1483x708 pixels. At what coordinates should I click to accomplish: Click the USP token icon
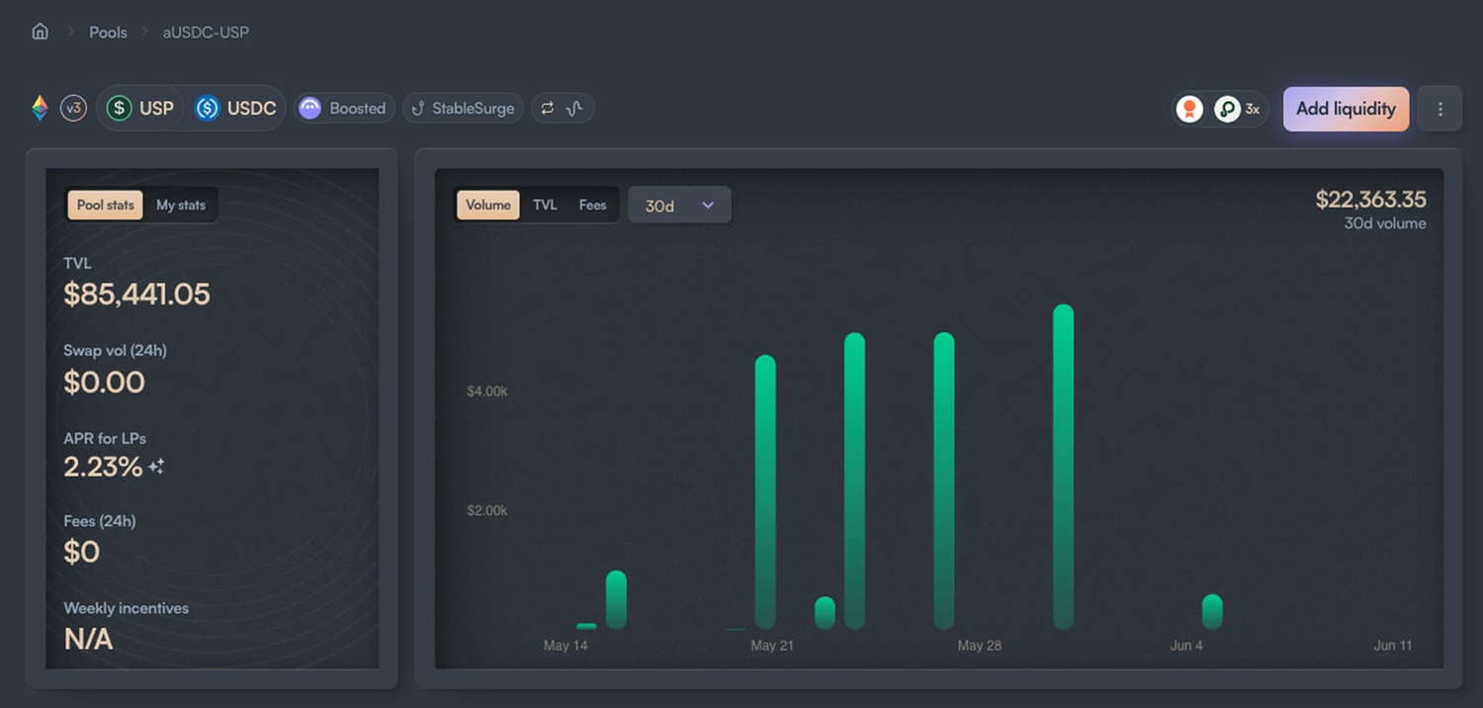[x=120, y=109]
